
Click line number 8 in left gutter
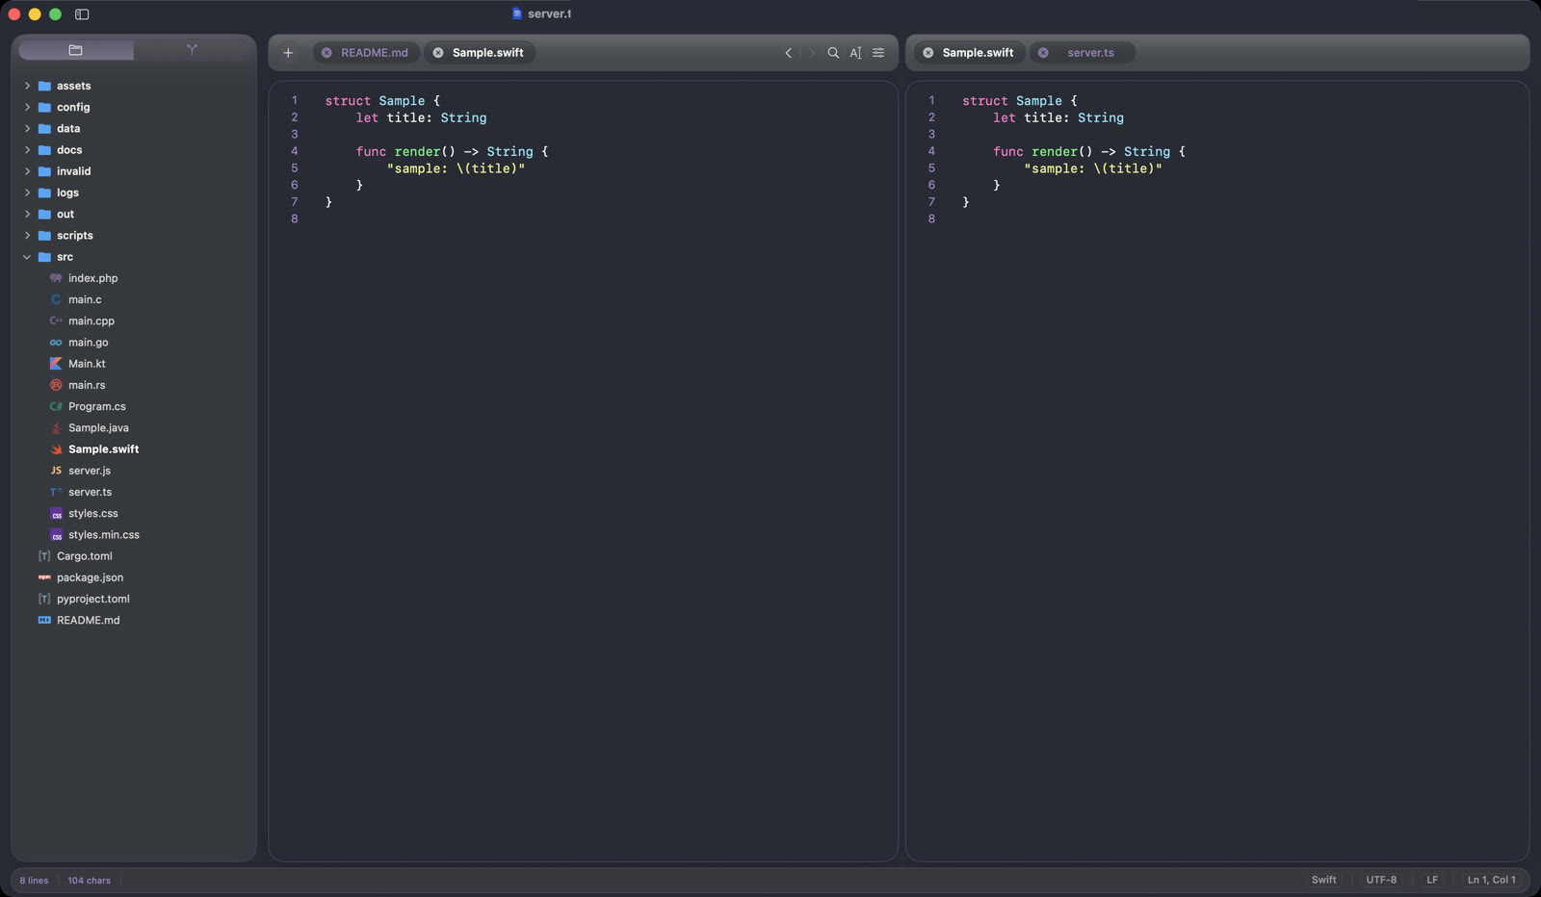tap(295, 219)
